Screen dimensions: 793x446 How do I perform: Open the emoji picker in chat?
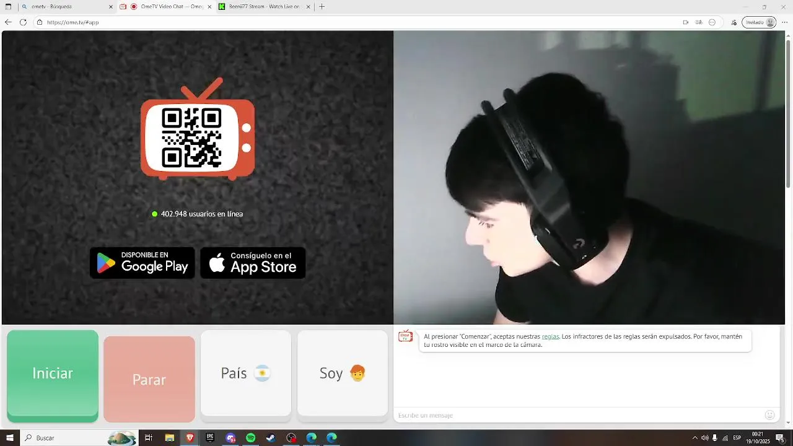770,415
